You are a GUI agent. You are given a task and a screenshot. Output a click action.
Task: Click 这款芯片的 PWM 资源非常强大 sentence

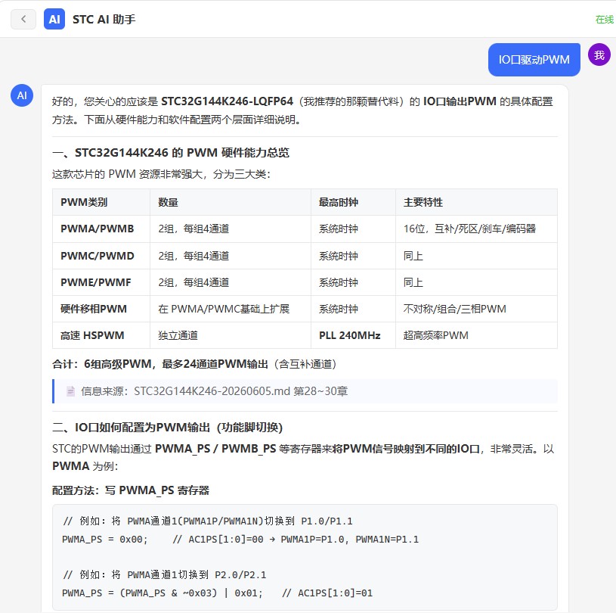point(161,174)
